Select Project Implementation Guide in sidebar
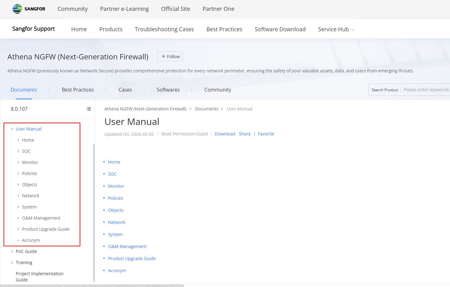Screen dimensions: 450x287 (40, 277)
